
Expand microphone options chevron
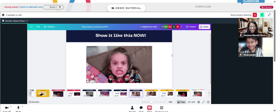tap(22, 107)
